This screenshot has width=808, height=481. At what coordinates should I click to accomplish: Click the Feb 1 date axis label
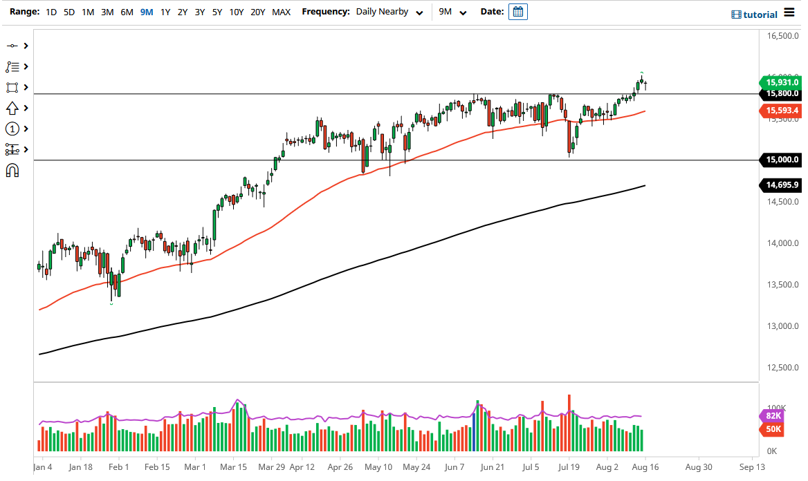tap(118, 467)
